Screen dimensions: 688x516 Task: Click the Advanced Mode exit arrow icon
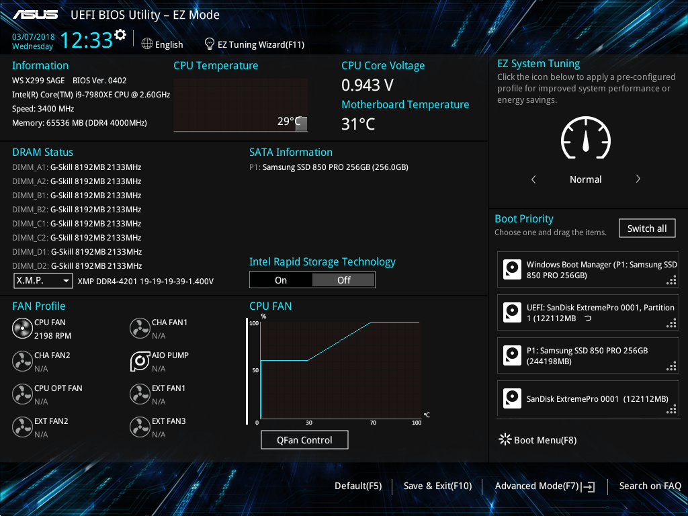click(x=589, y=486)
